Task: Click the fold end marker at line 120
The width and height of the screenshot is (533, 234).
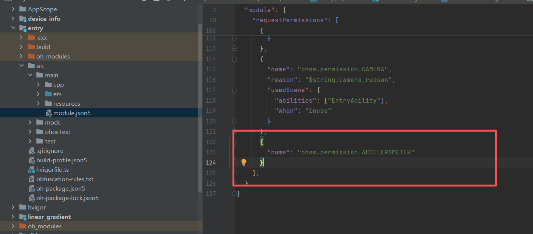Action: click(x=234, y=121)
